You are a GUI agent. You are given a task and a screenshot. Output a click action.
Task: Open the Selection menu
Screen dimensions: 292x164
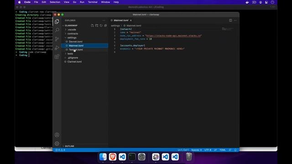55,2
